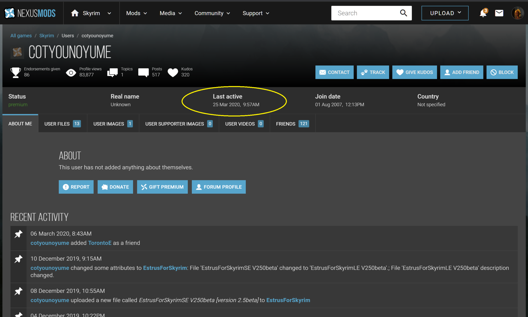Click the '10 December 2019, 9:15AM' timestamp
This screenshot has width=528, height=317.
tap(66, 259)
